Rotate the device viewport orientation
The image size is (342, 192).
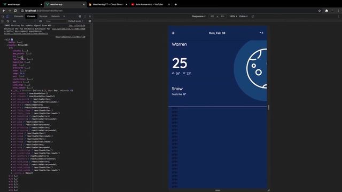pos(253,17)
